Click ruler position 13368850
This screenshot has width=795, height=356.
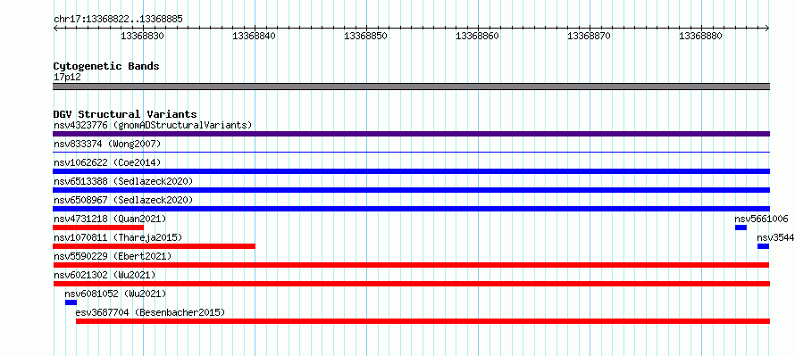coord(366,36)
